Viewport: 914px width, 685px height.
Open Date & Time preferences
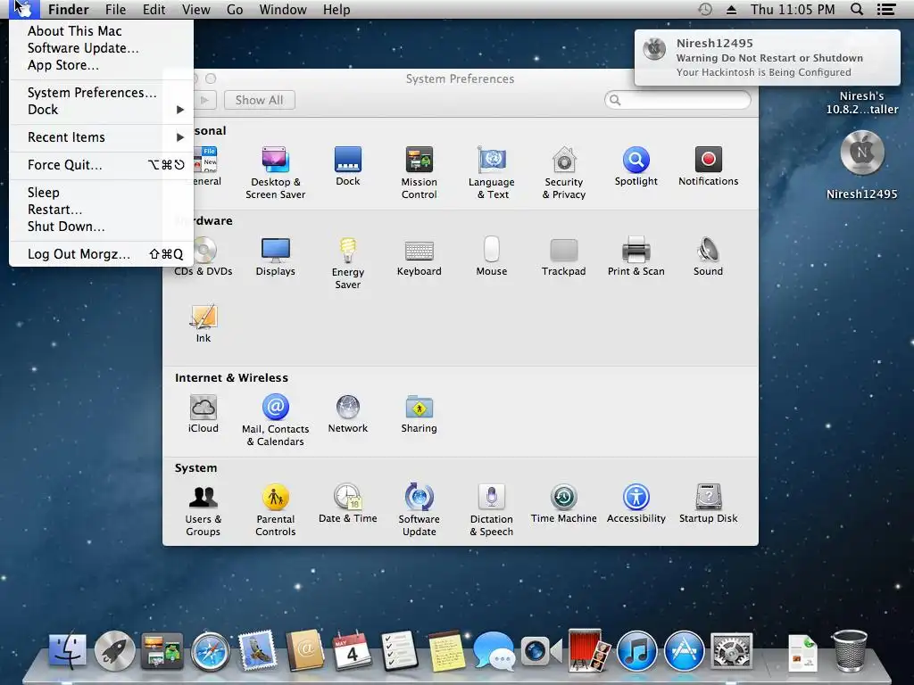coord(348,503)
